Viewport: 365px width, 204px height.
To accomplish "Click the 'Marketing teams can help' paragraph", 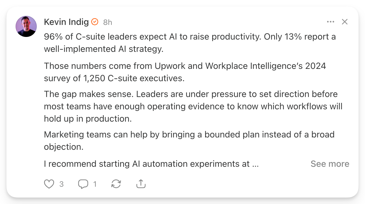I will click(x=189, y=141).
